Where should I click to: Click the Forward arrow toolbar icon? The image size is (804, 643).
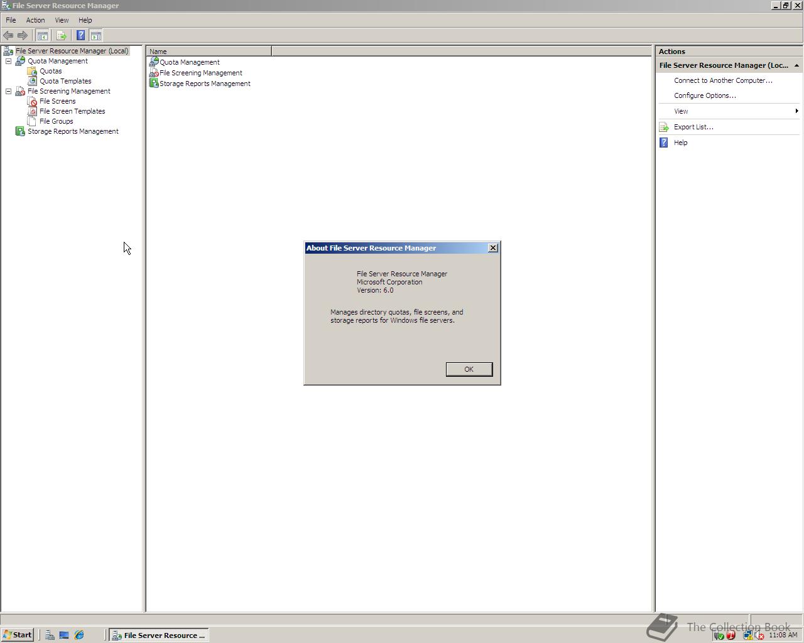pos(23,35)
